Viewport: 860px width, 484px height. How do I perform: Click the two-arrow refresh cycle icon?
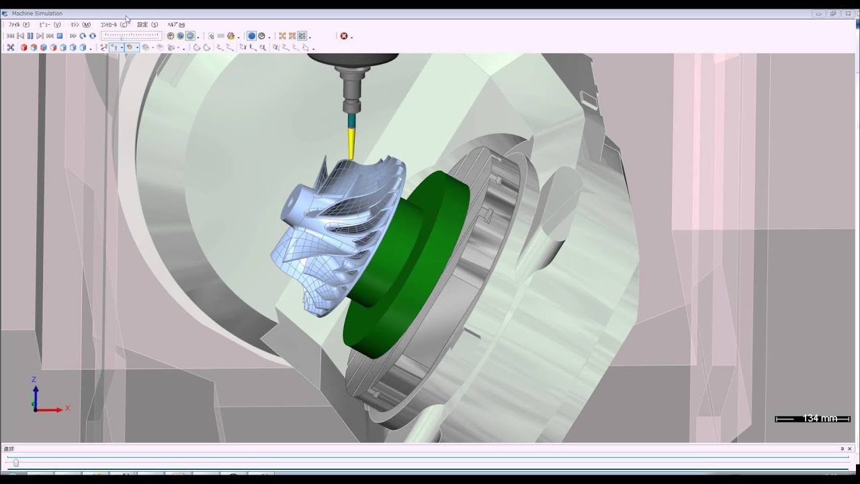click(x=93, y=36)
